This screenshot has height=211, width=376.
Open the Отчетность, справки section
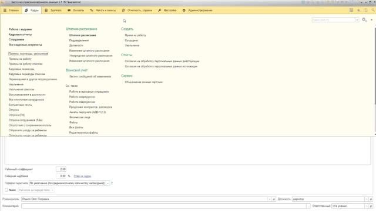(137, 11)
